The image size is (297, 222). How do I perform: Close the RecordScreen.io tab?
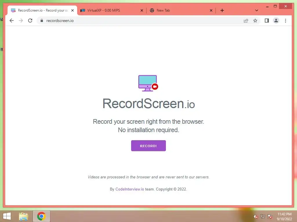[73, 10]
